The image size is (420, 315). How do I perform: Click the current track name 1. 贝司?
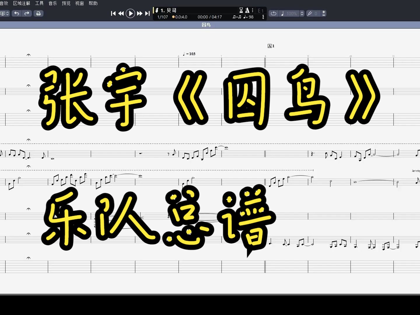[168, 10]
